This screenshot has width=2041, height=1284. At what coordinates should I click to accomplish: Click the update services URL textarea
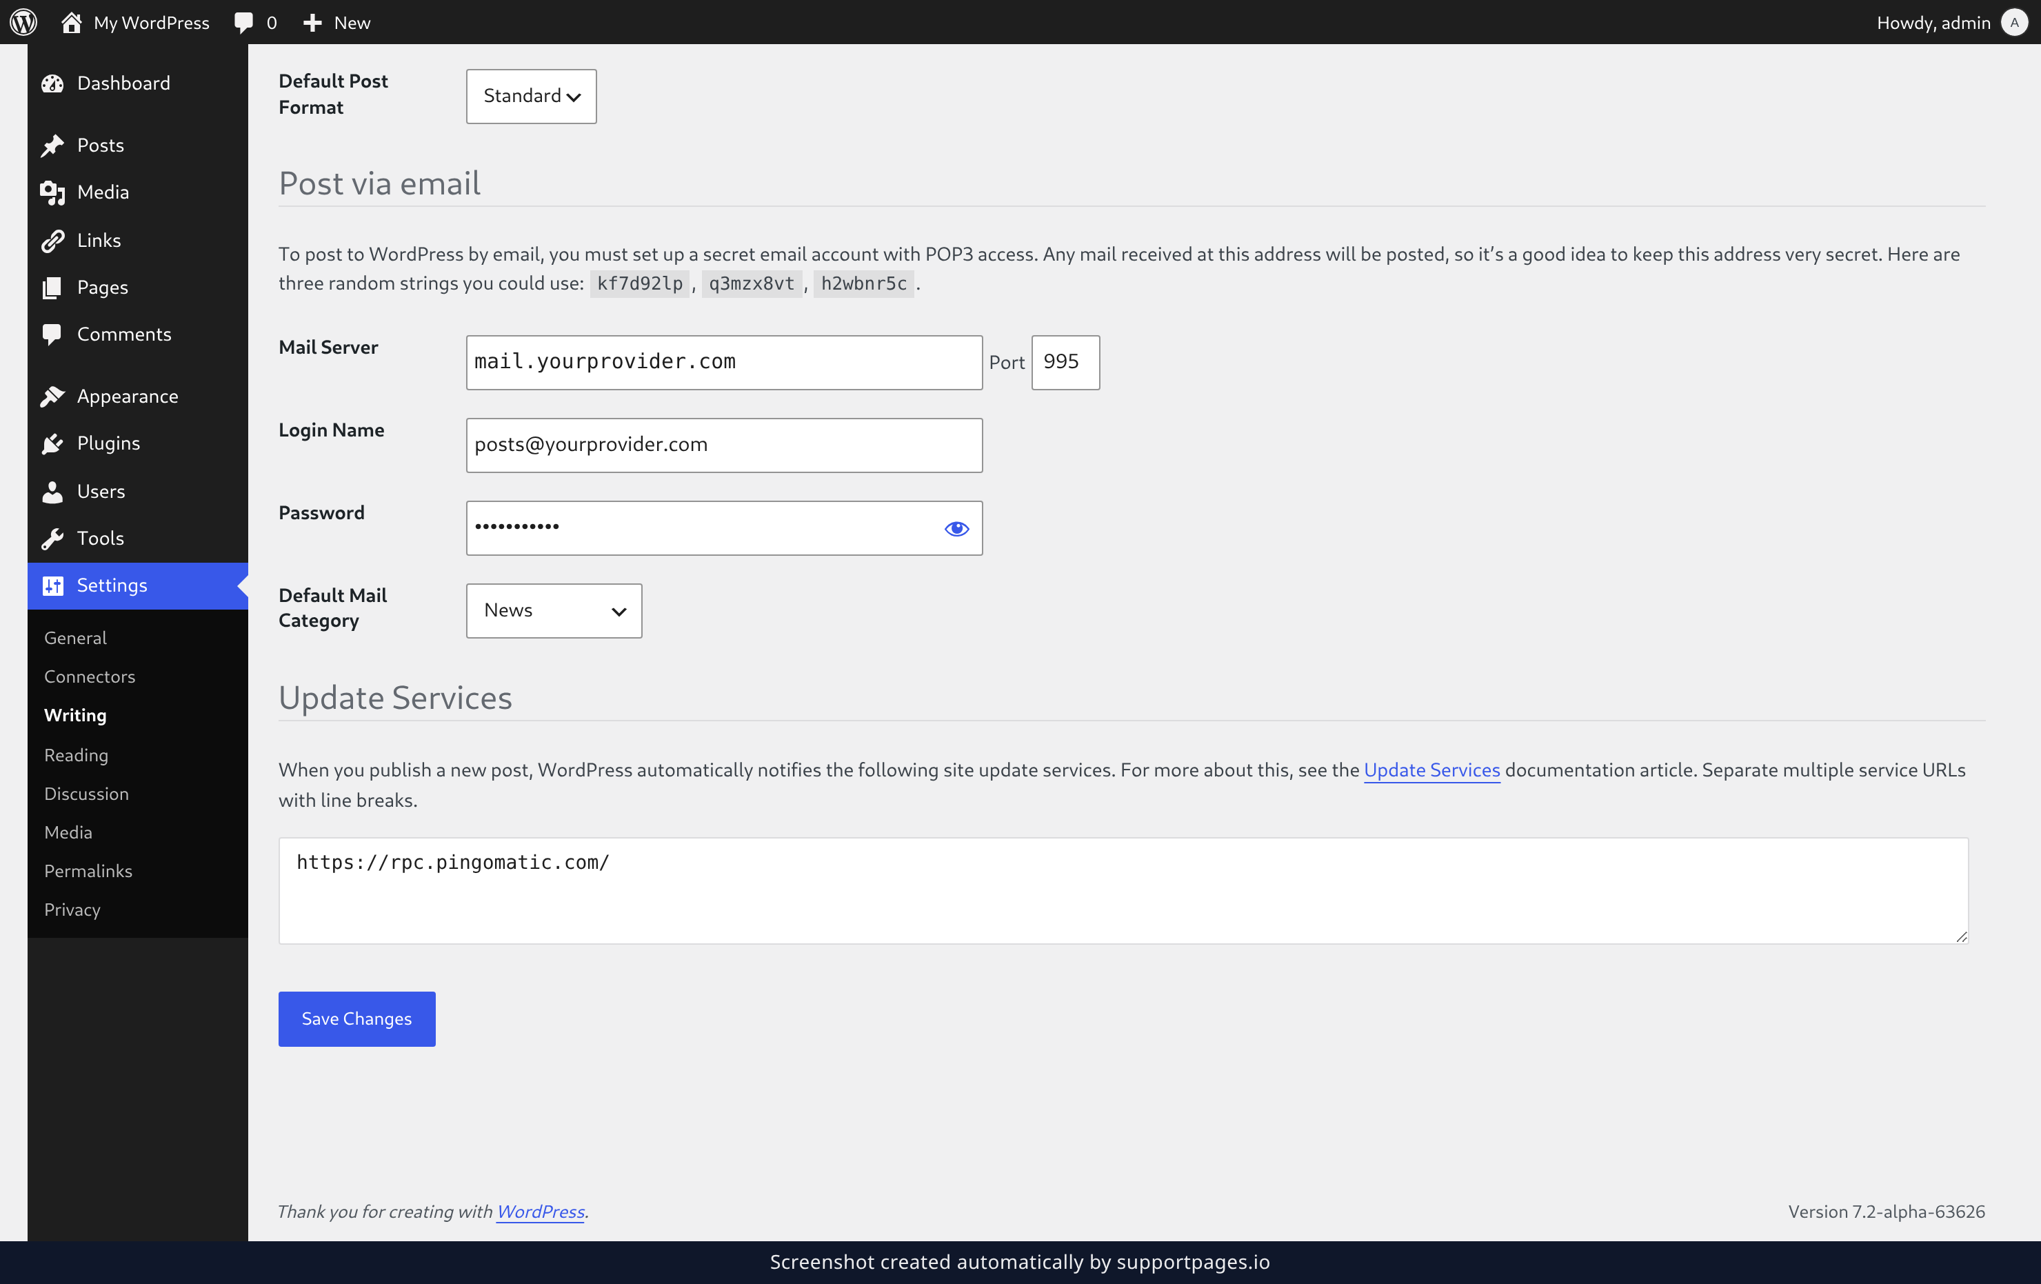pyautogui.click(x=1123, y=891)
